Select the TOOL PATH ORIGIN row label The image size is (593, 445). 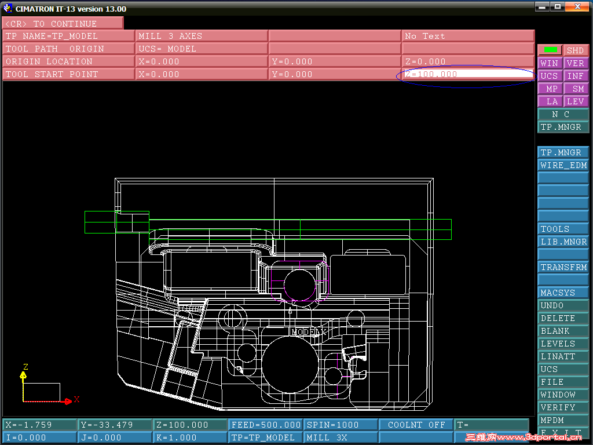[x=68, y=49]
